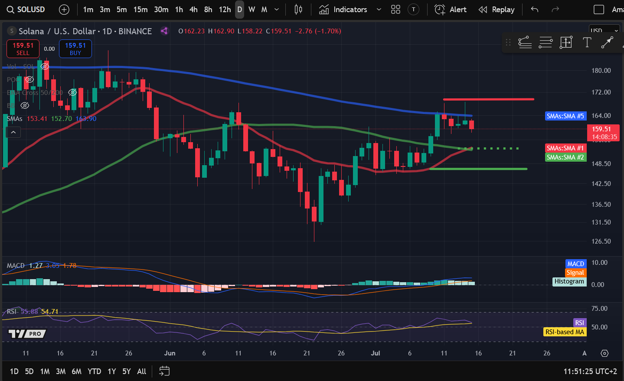Open indicator templates T icon
The image size is (624, 381).
pyautogui.click(x=414, y=10)
